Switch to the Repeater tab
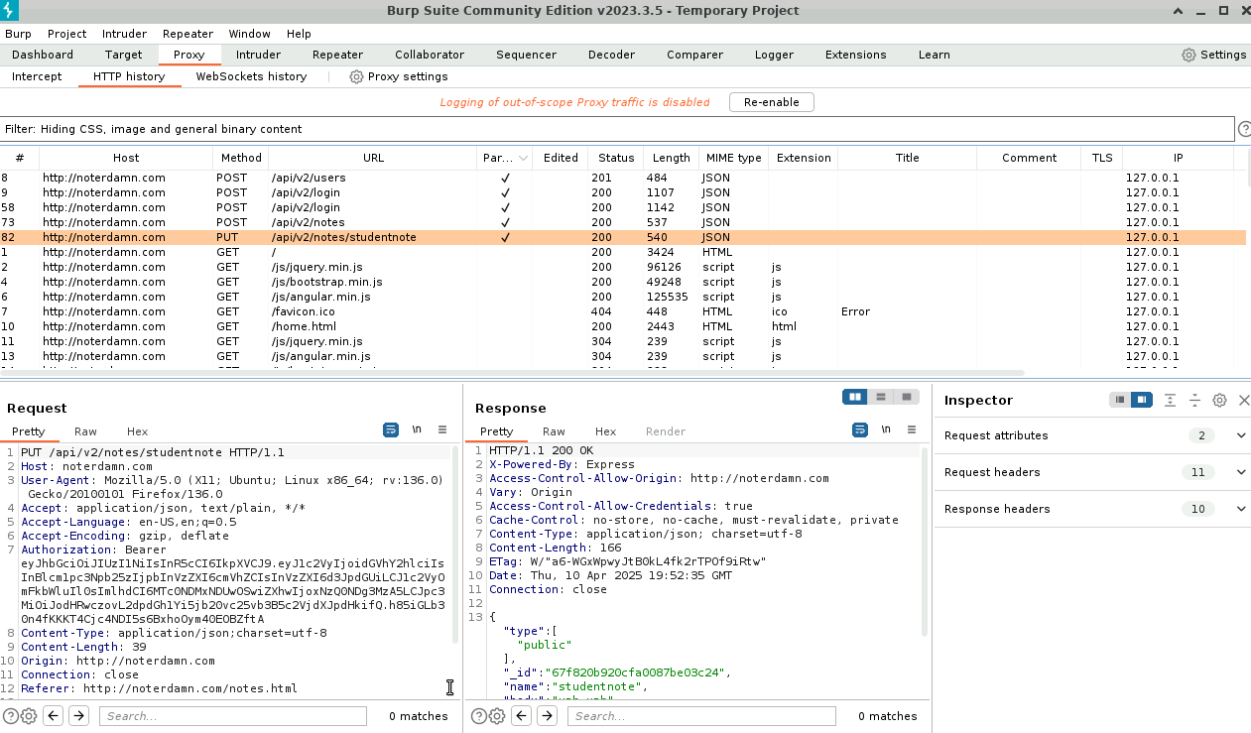This screenshot has width=1251, height=733. pos(336,55)
